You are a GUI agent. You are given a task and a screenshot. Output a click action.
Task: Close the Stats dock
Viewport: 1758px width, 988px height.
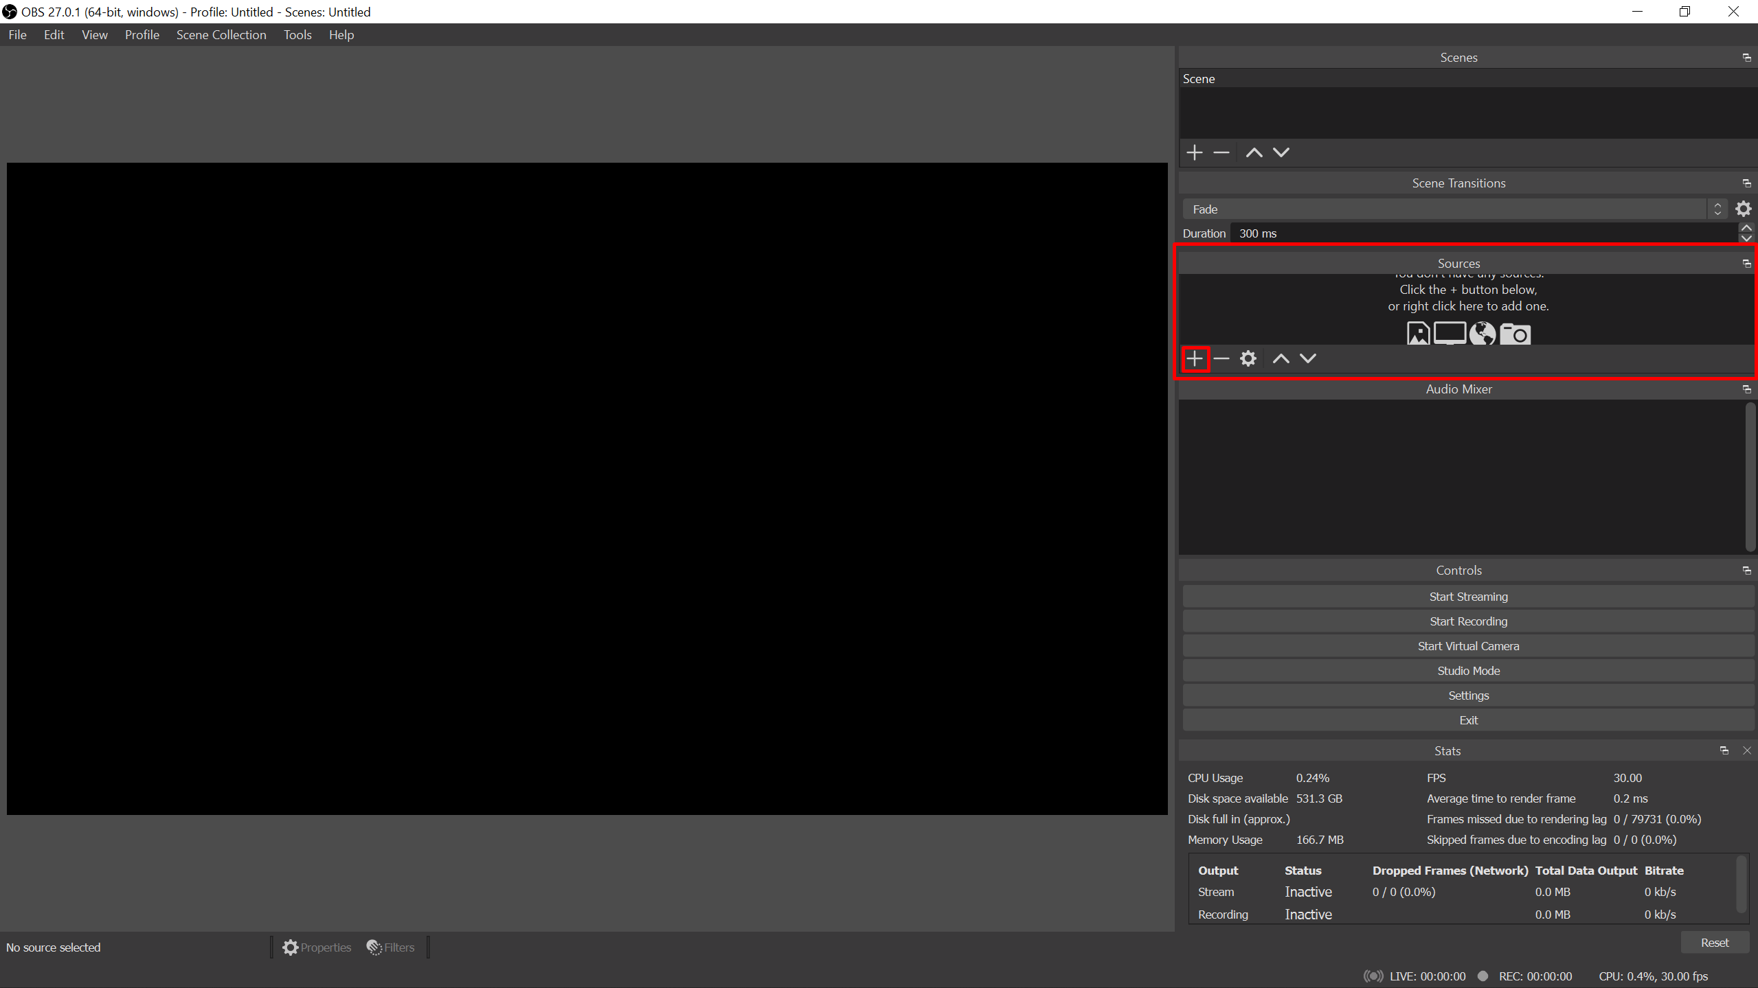[x=1747, y=750]
